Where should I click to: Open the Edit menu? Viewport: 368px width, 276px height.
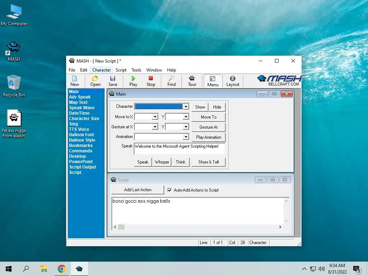[x=83, y=70]
